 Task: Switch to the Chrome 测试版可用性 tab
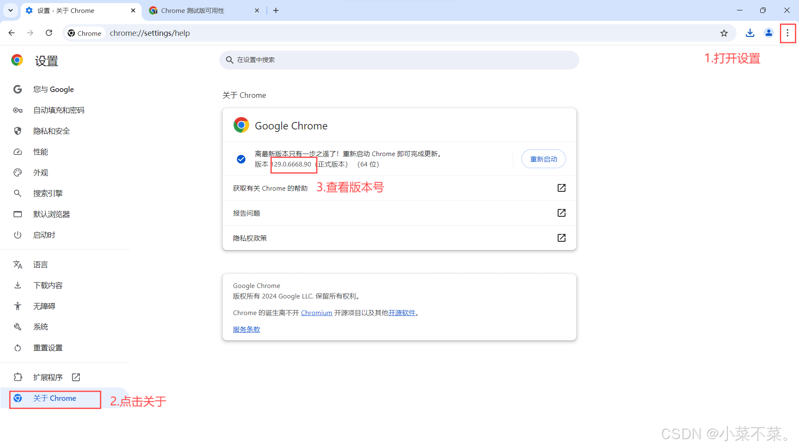[x=204, y=10]
